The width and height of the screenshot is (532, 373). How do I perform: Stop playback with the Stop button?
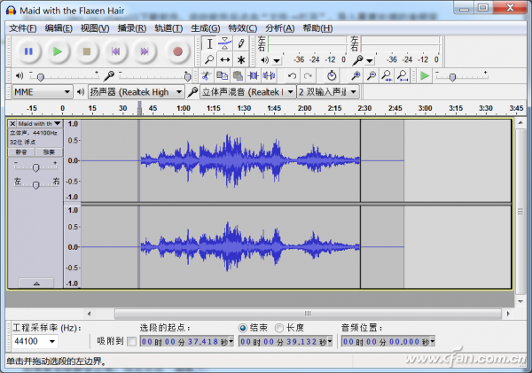pyautogui.click(x=87, y=51)
